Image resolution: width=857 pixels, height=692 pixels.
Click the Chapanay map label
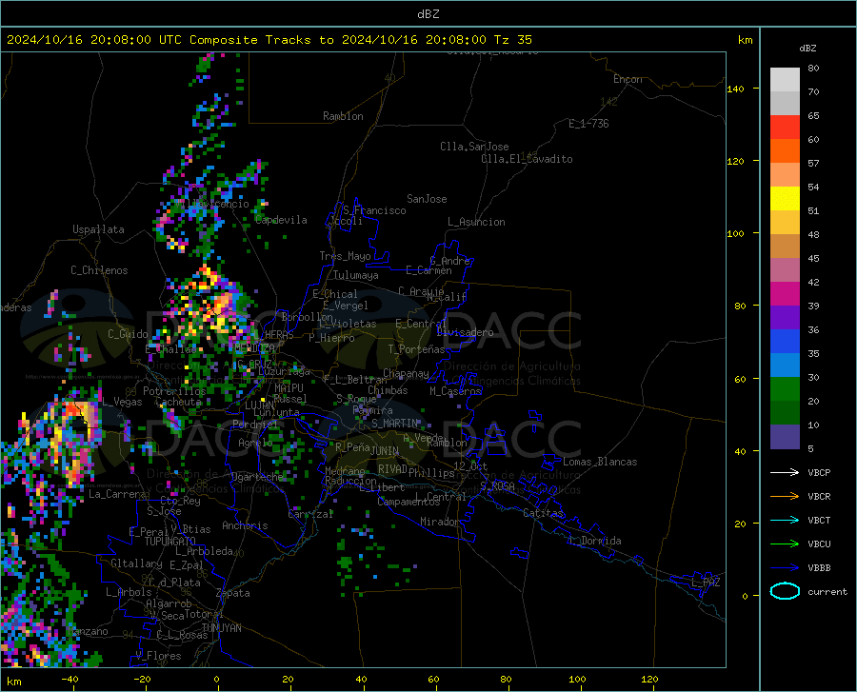pos(406,373)
